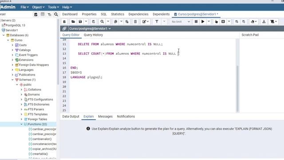
Task: Click the Rollback transaction icon
Action: tap(244, 22)
